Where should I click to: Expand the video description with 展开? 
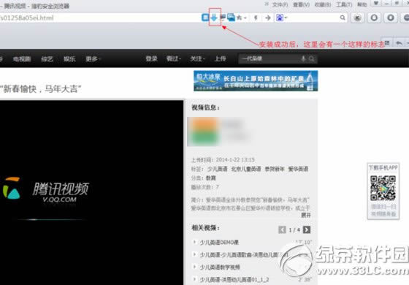306,215
